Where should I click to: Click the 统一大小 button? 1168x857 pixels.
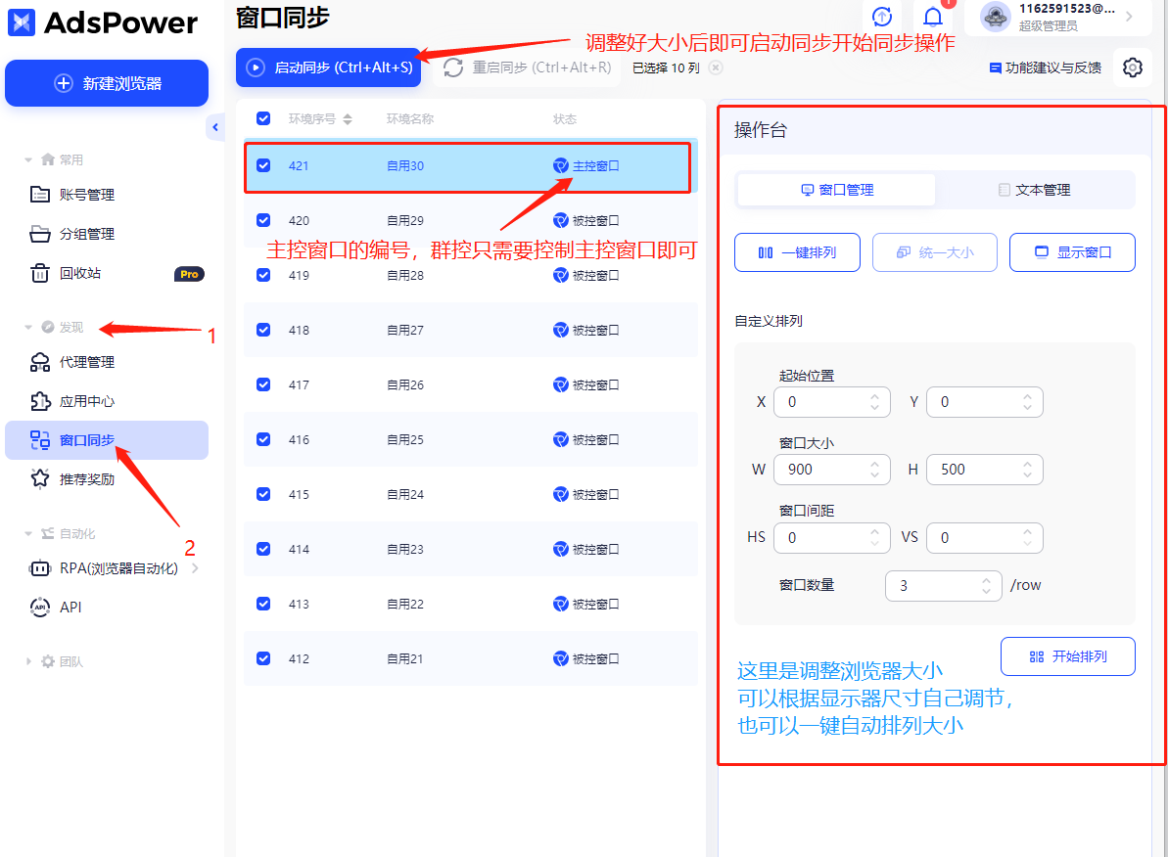[934, 252]
